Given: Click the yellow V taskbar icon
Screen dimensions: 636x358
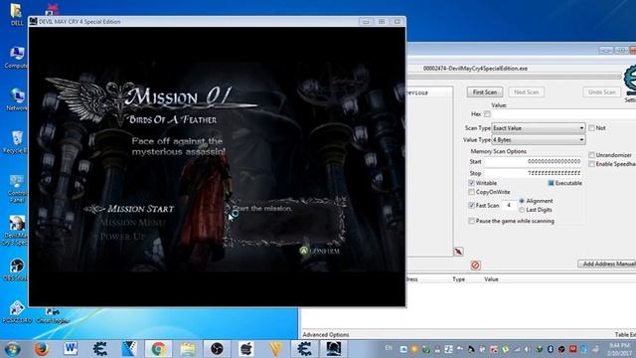Looking at the screenshot, I should tap(275, 349).
